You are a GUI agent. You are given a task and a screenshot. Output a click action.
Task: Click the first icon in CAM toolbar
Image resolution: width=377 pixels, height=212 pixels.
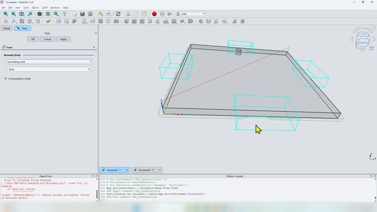point(6,21)
